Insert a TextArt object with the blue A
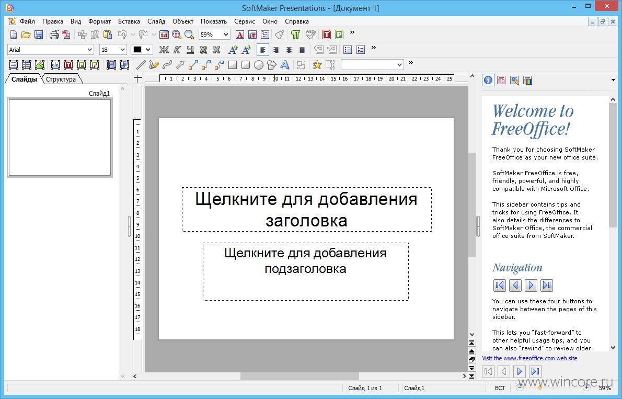 click(284, 65)
